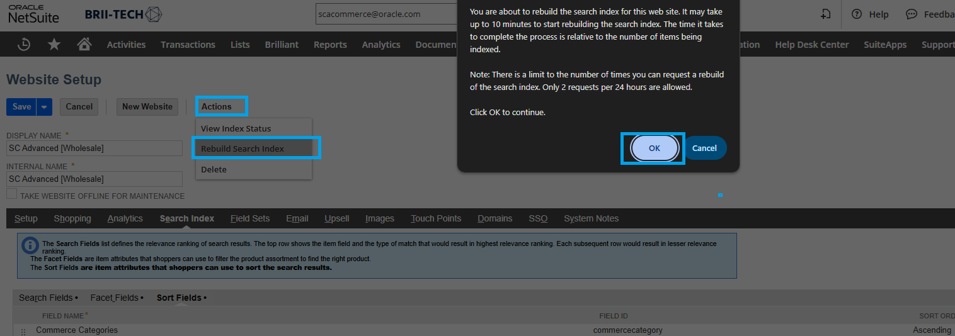The image size is (955, 336).
Task: Click the drag handle of Commerce Categories row
Action: [23, 331]
